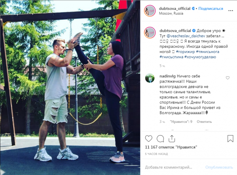Open the comment speech bubble icon
Screen dimensions: 237x175
point(160,139)
